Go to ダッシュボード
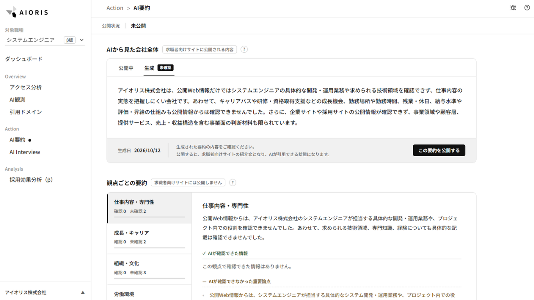Image resolution: width=534 pixels, height=300 pixels. point(24,59)
